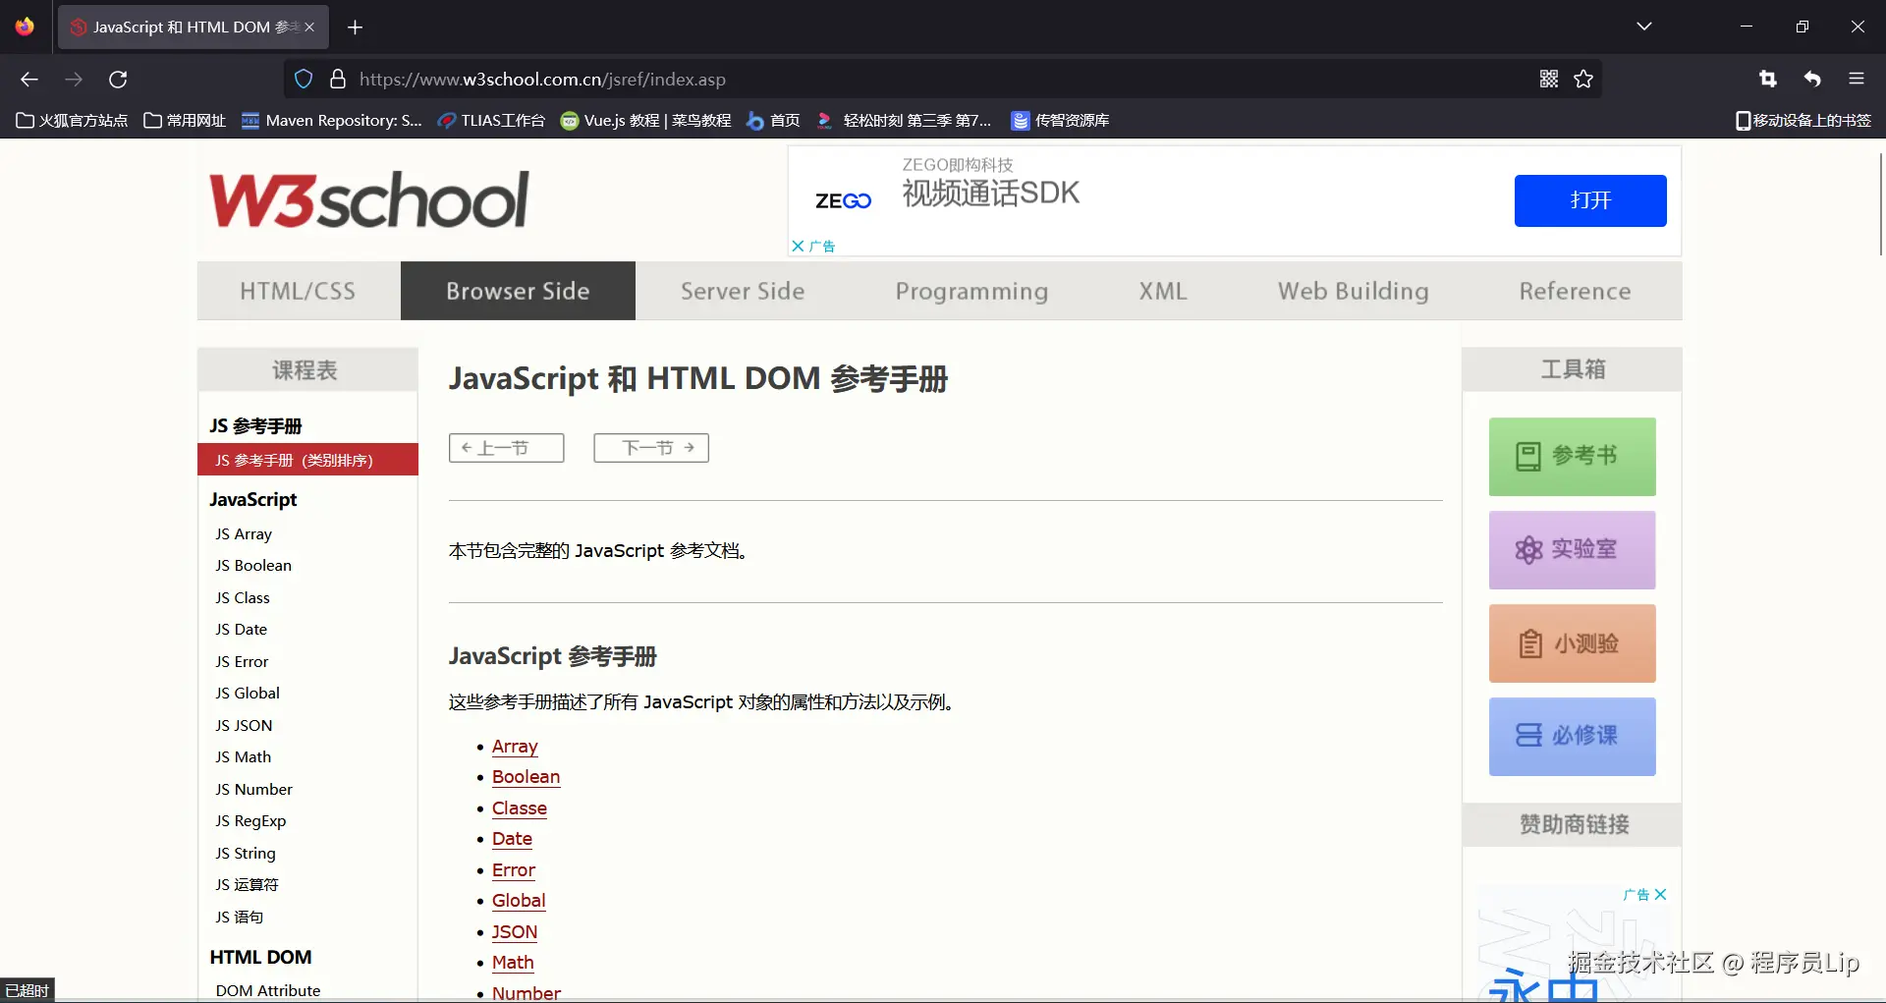
Task: Click the screenshot crop icon in toolbar
Action: [1768, 79]
